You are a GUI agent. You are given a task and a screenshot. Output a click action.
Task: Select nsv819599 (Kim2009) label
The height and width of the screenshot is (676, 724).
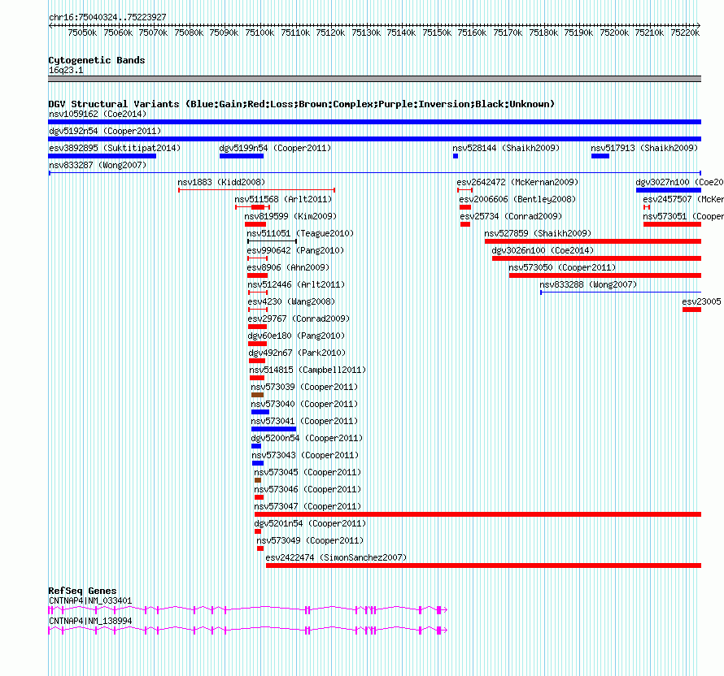290,216
